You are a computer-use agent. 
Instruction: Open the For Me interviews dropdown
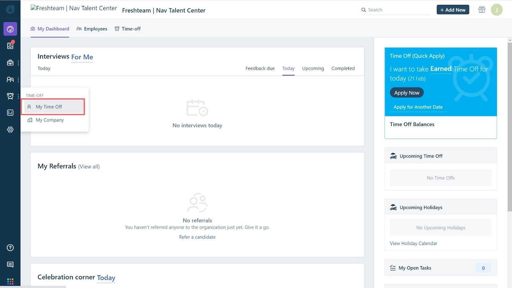point(82,57)
